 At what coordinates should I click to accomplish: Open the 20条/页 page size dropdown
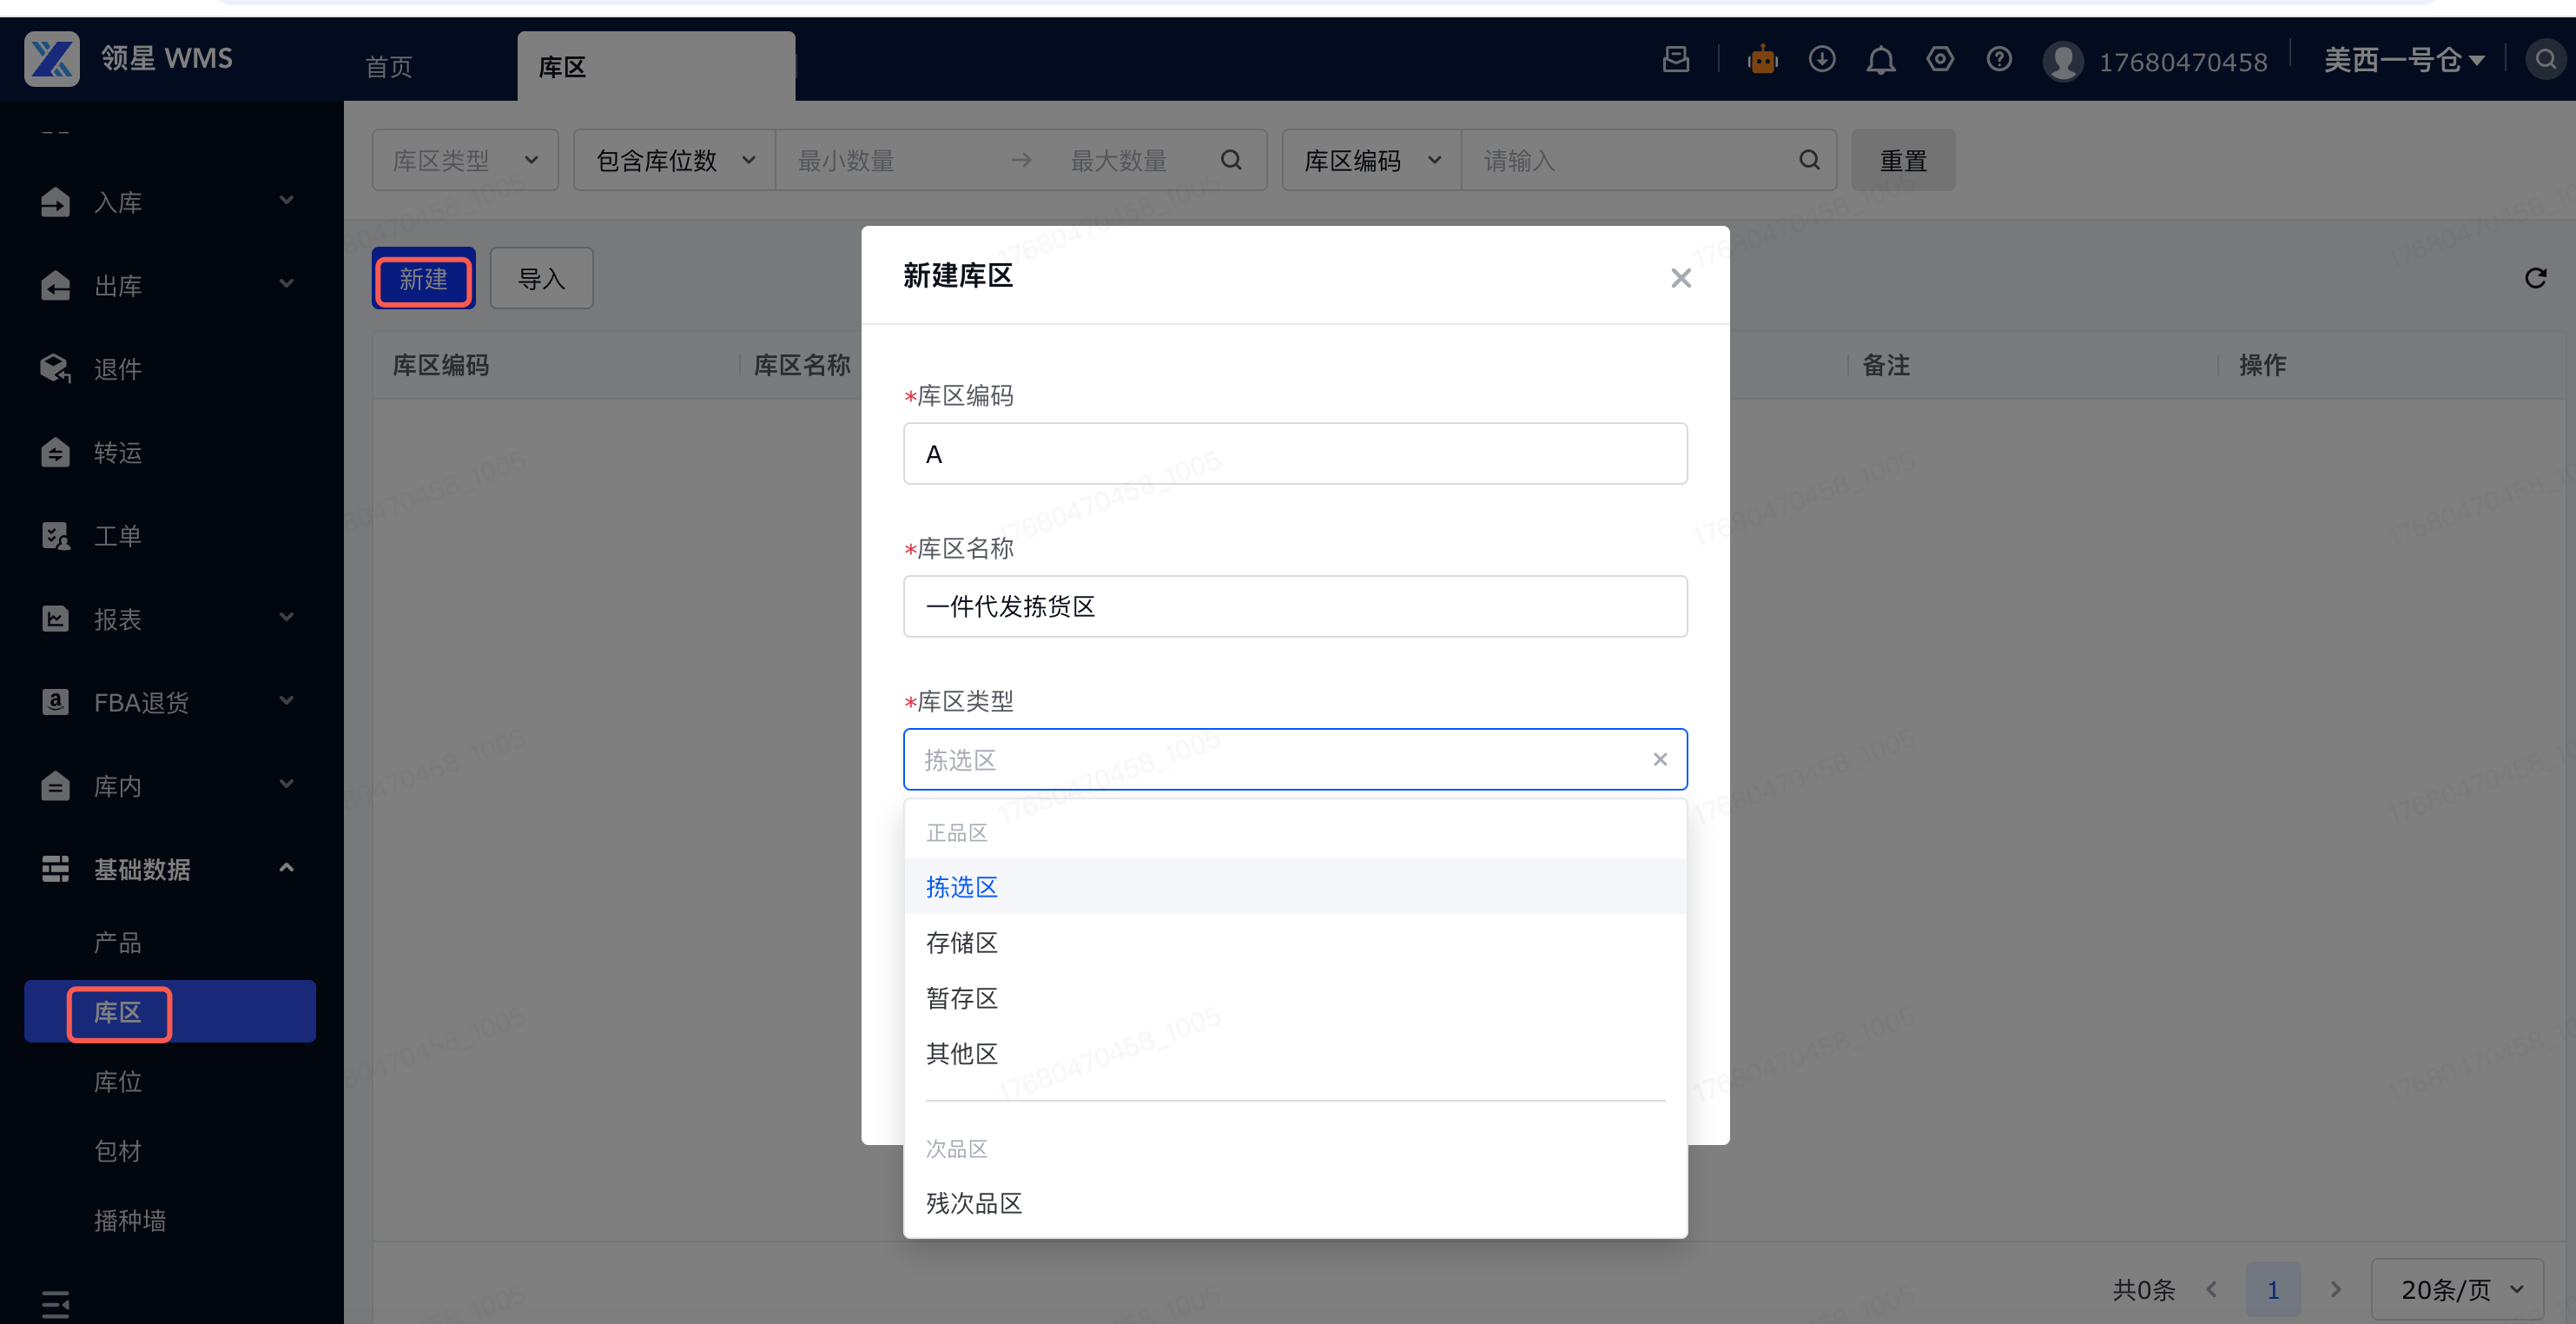point(2458,1289)
